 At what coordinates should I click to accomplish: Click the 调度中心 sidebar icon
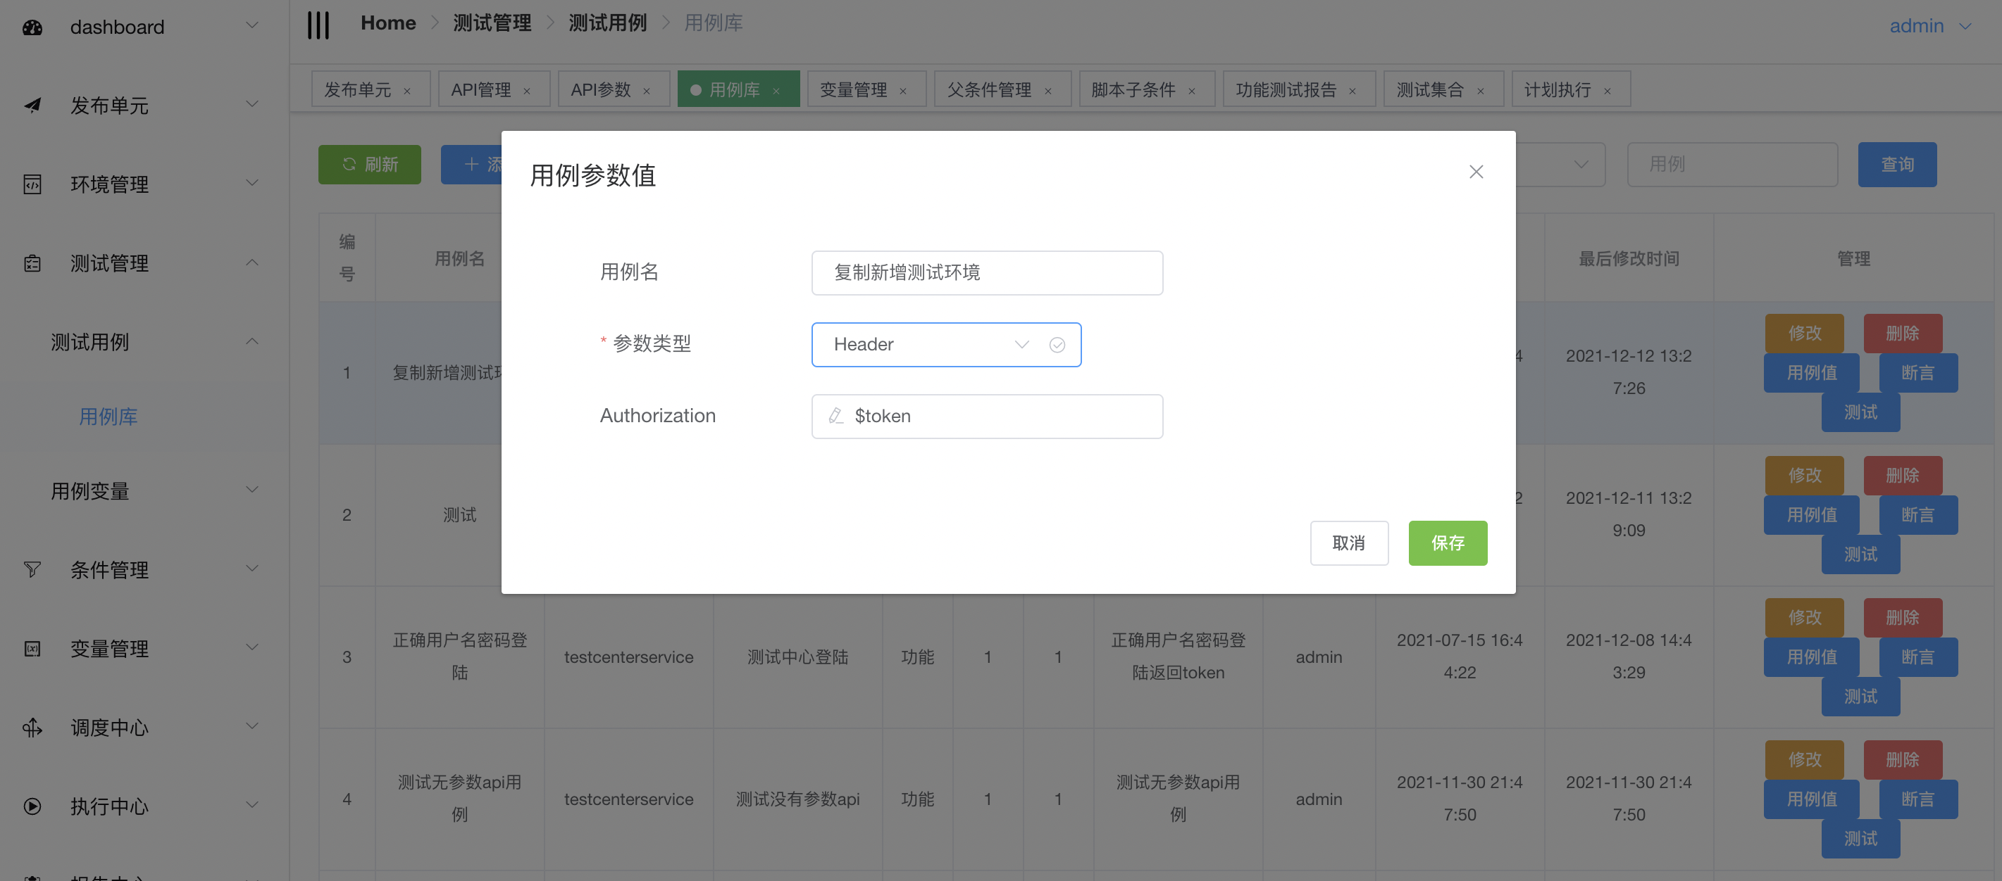[32, 728]
